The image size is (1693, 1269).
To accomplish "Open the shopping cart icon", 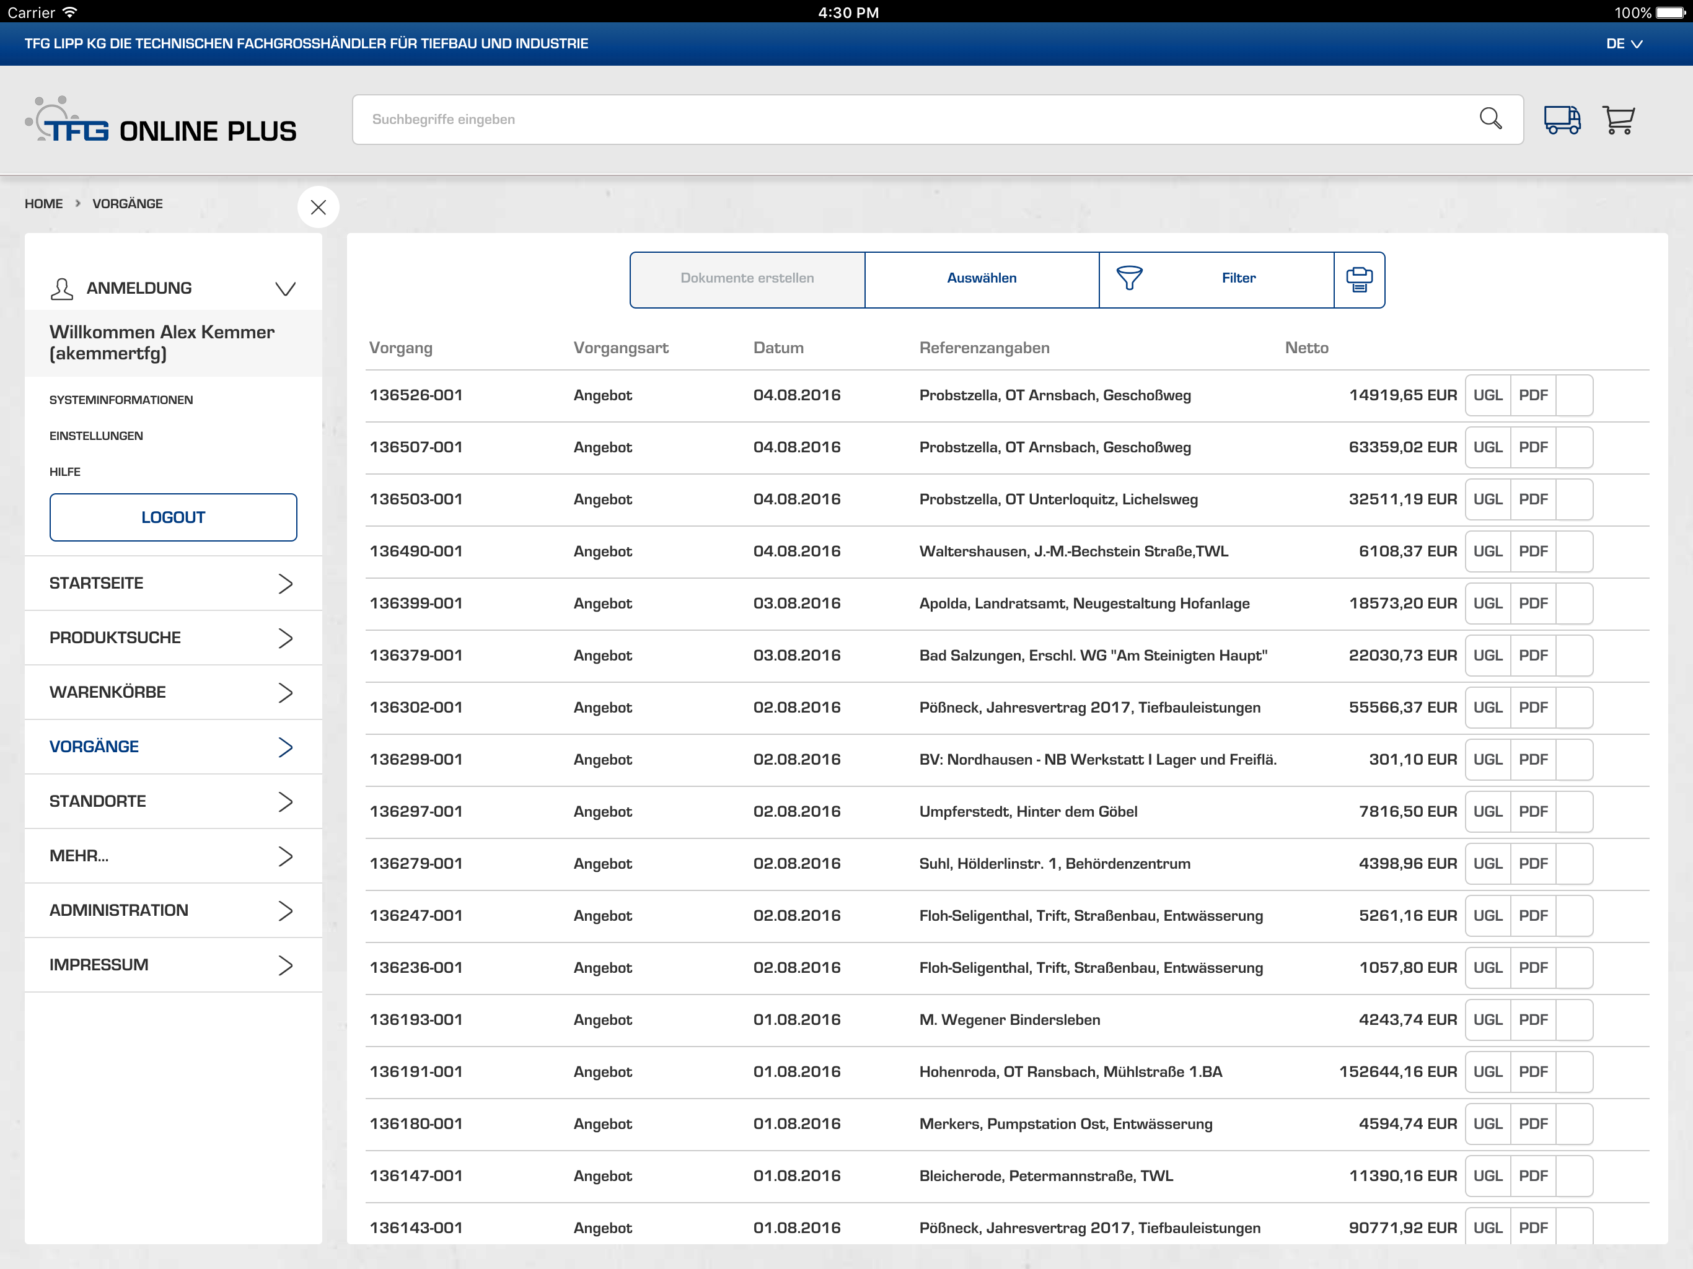I will pos(1618,120).
